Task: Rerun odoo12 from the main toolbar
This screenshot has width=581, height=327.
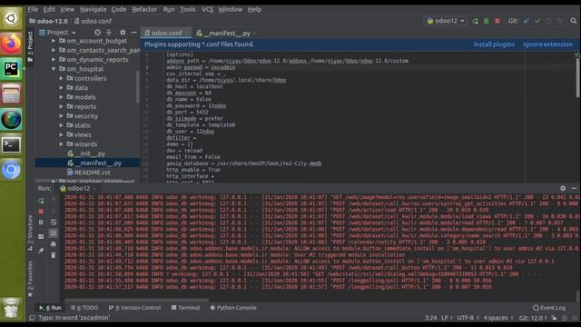Action: pos(475,21)
